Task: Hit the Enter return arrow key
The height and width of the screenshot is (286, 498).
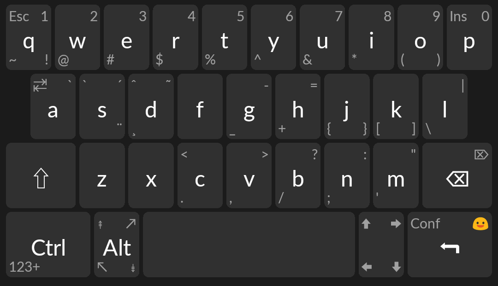Action: pos(450,245)
